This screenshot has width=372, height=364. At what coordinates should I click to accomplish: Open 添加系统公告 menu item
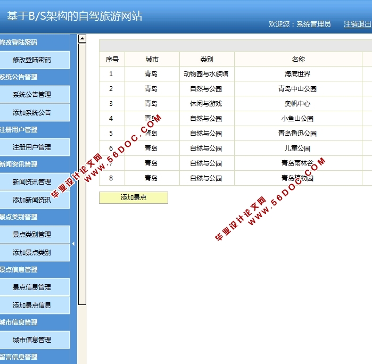coord(35,113)
